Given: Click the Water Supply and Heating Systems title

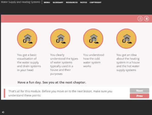Looking at the screenshot, I should click(21, 2).
